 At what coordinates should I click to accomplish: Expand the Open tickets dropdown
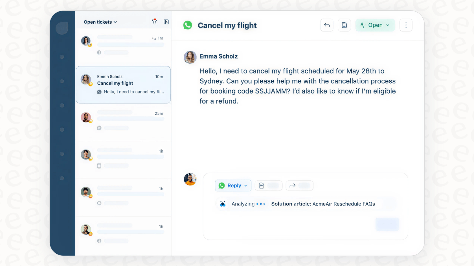(x=100, y=22)
